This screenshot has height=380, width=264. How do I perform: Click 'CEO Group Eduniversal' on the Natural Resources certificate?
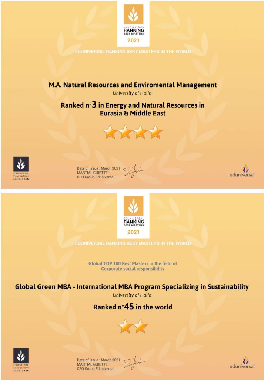[96, 177]
